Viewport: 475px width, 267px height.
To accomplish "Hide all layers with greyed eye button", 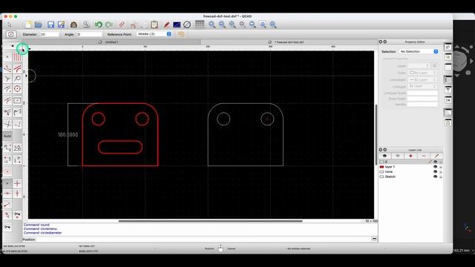I will point(398,156).
